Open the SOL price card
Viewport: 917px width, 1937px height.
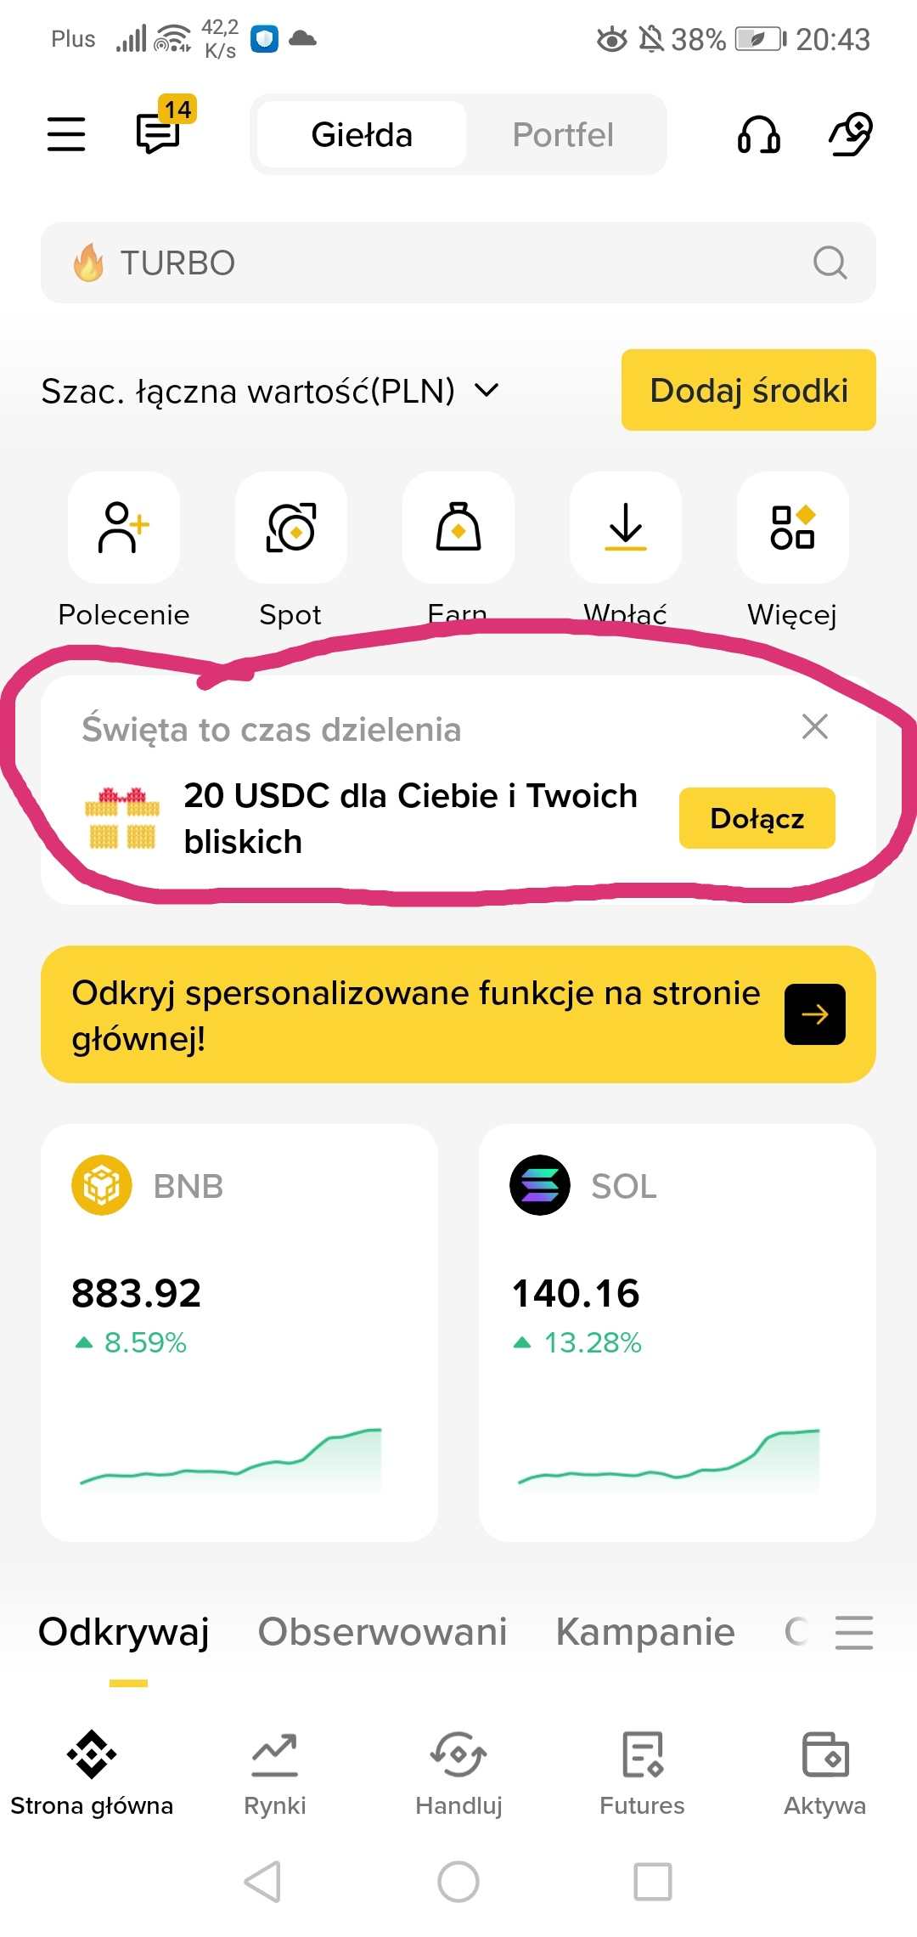677,1331
